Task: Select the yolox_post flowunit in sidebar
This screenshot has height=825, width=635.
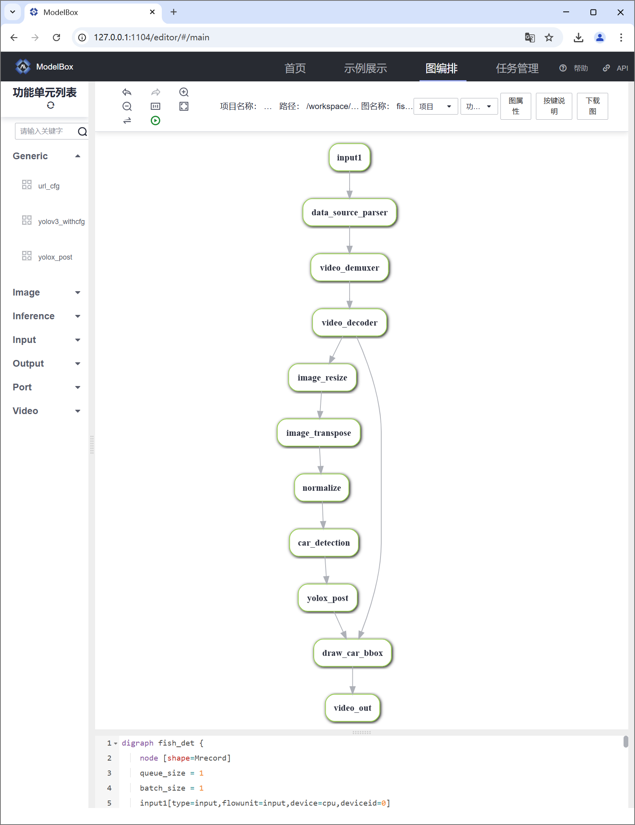Action: point(55,257)
